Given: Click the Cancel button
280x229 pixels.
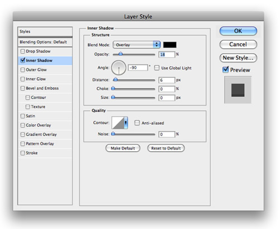Looking at the screenshot, I should coord(238,44).
